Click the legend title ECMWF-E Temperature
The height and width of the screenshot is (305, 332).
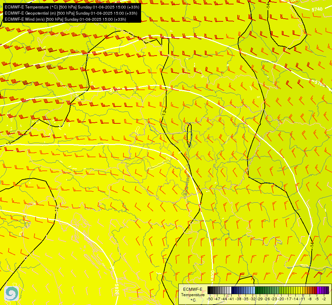(x=193, y=292)
